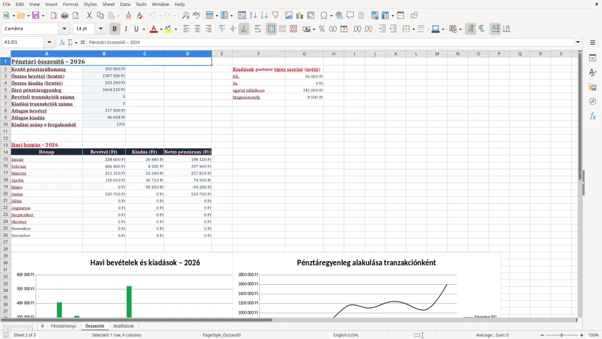Click Add Decimal Place icon
The height and width of the screenshot is (339, 602).
coord(357,29)
